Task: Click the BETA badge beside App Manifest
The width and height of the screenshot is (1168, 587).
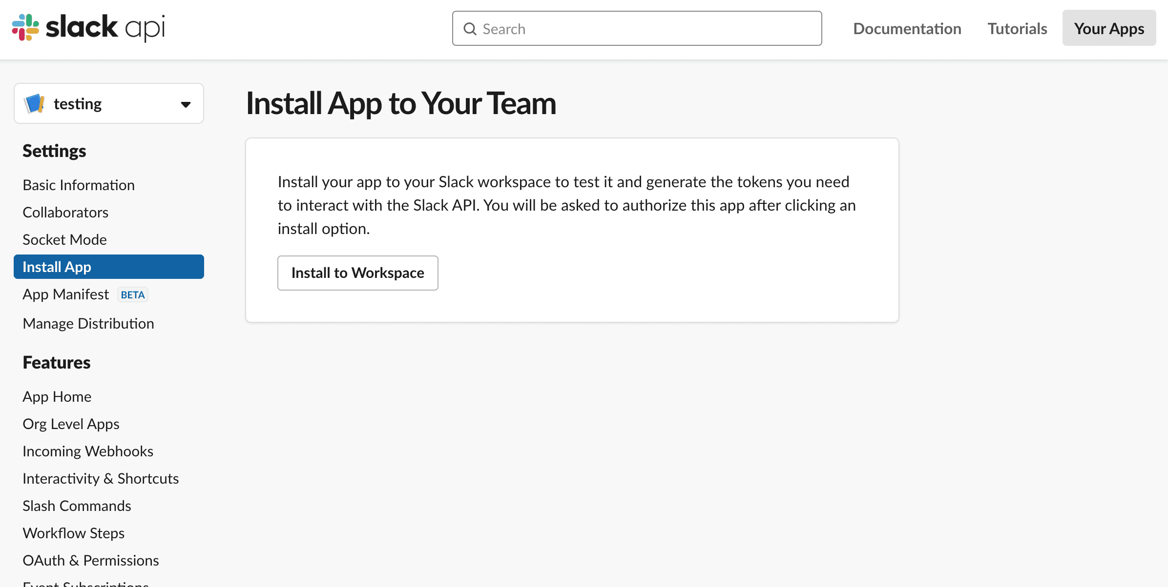Action: pos(132,295)
